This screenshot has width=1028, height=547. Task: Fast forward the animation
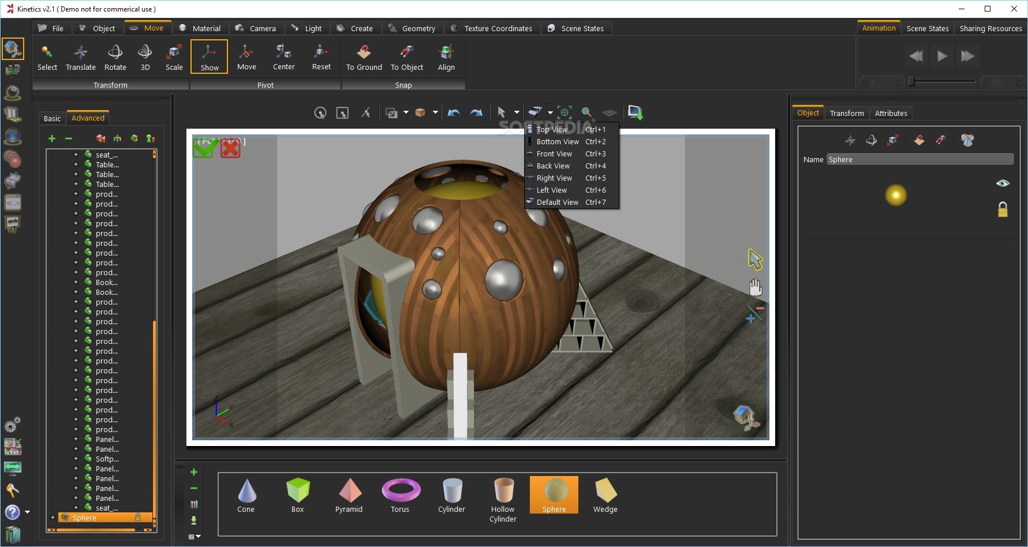(x=968, y=56)
